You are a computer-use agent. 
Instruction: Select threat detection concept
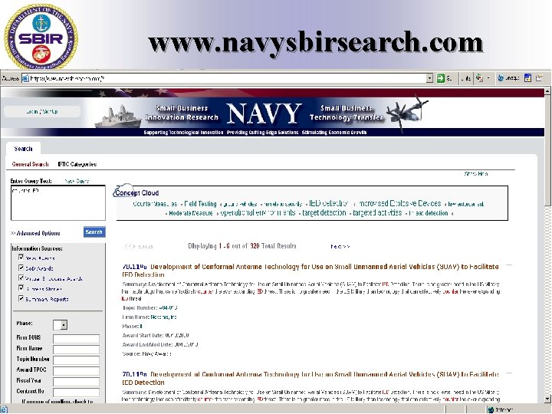428,213
